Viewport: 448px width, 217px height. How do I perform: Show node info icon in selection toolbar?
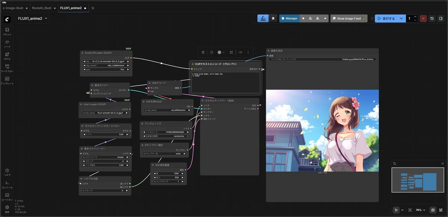pos(212,52)
